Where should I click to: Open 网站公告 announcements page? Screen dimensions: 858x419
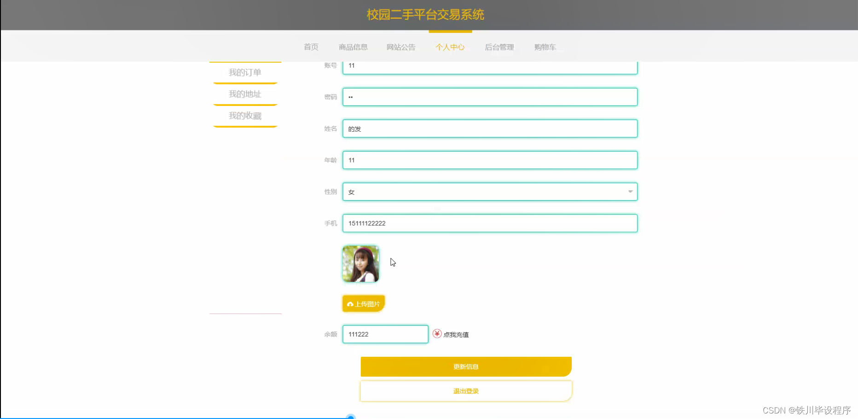point(400,47)
